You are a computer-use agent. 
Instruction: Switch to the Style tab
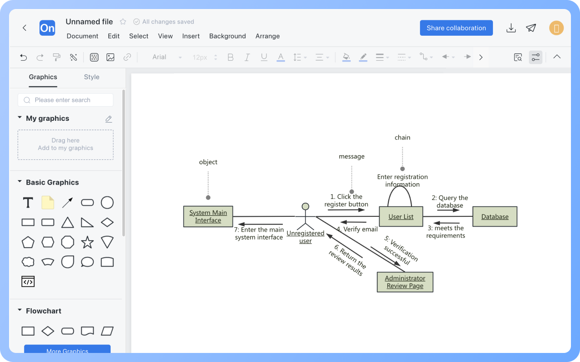coord(92,77)
